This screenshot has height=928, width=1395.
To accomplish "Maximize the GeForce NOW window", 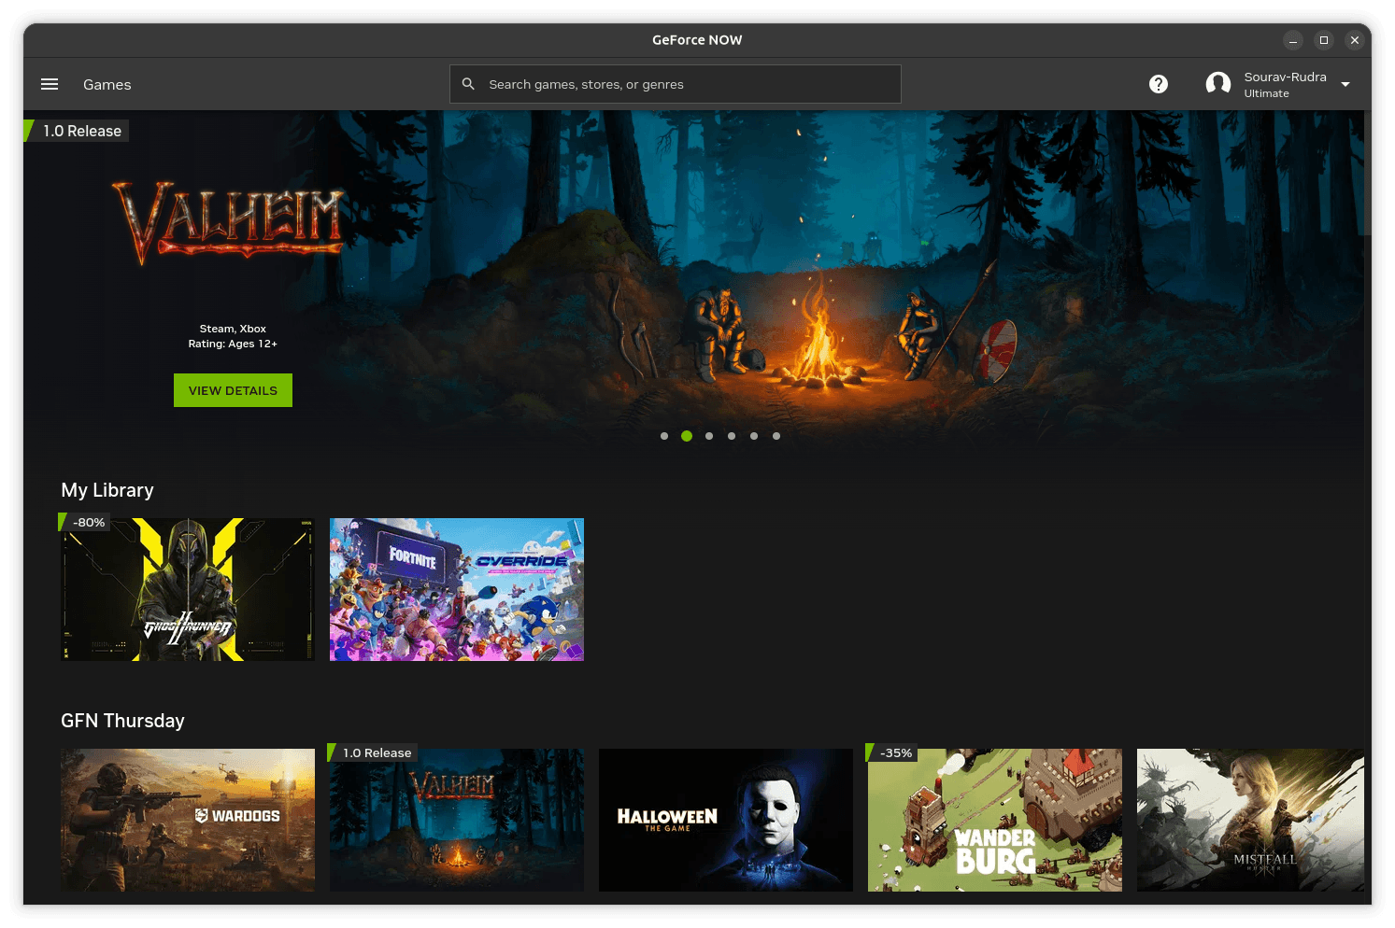I will click(x=1324, y=40).
